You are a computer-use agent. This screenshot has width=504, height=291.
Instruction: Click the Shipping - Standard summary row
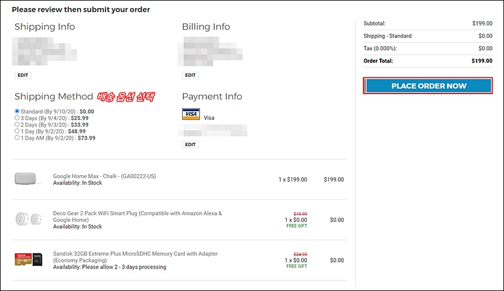pyautogui.click(x=427, y=36)
